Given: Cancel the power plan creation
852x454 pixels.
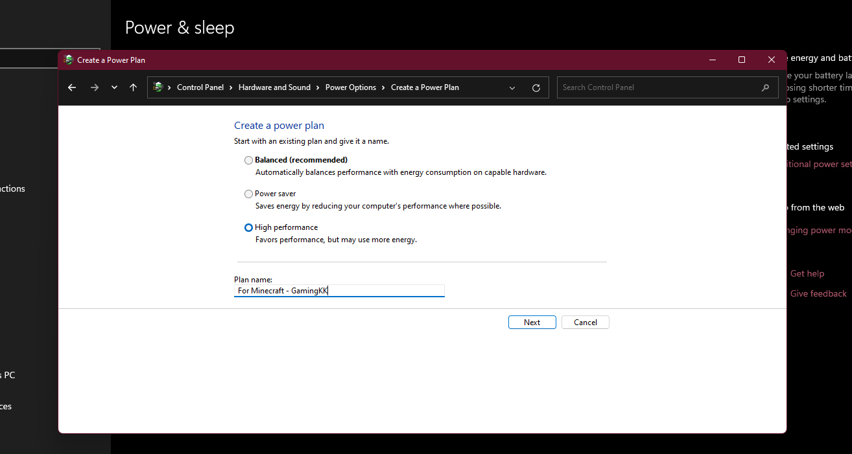Looking at the screenshot, I should pos(585,323).
